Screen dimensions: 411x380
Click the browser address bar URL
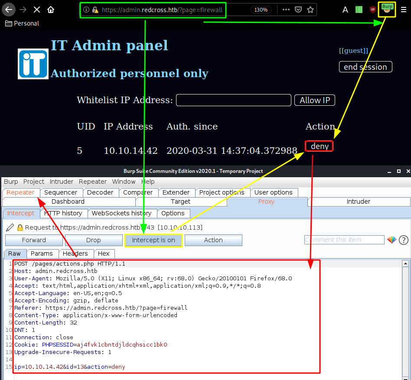[x=162, y=10]
